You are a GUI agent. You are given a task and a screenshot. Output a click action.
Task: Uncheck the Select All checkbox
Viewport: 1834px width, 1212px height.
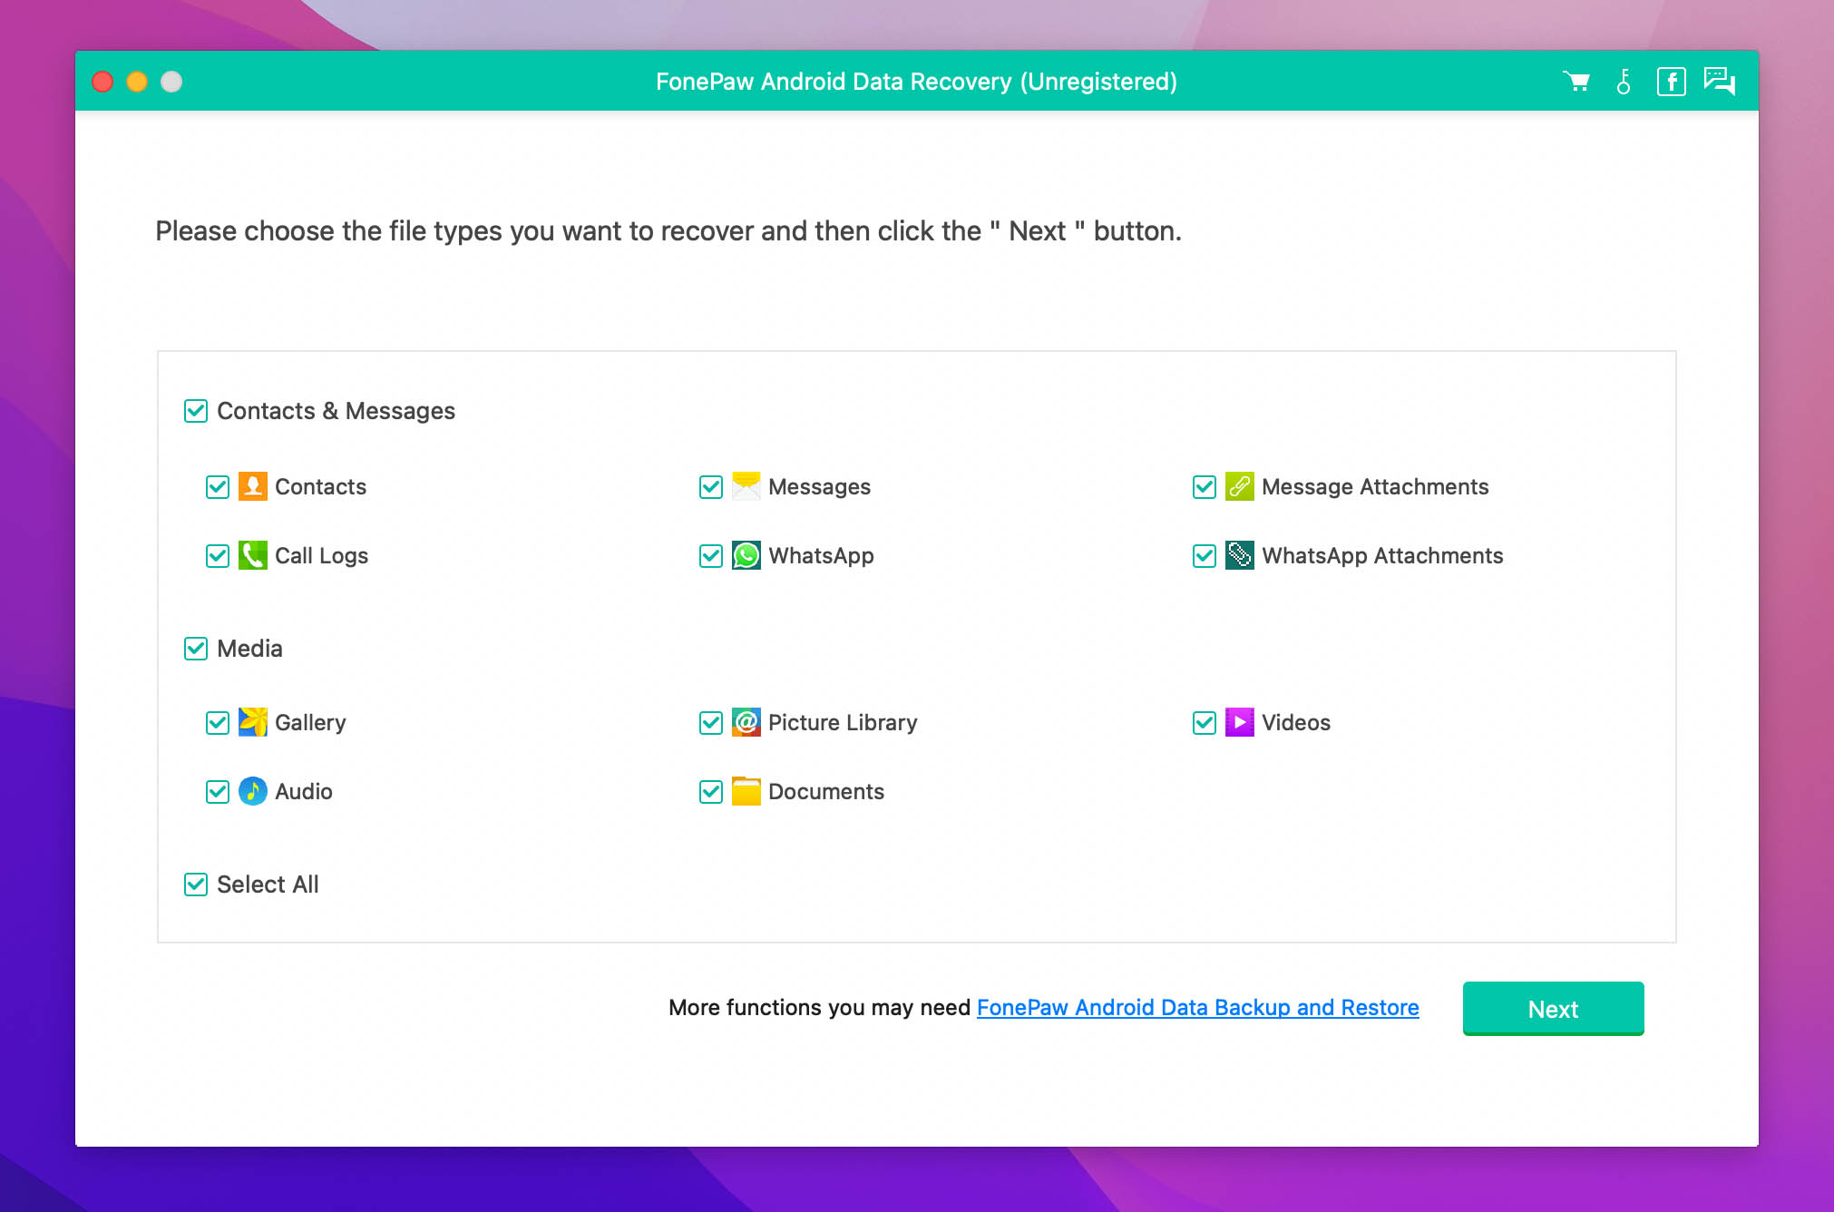[196, 885]
